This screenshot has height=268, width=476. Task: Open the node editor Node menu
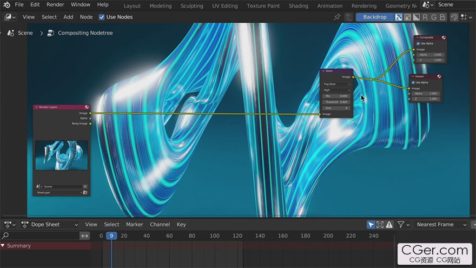click(86, 17)
